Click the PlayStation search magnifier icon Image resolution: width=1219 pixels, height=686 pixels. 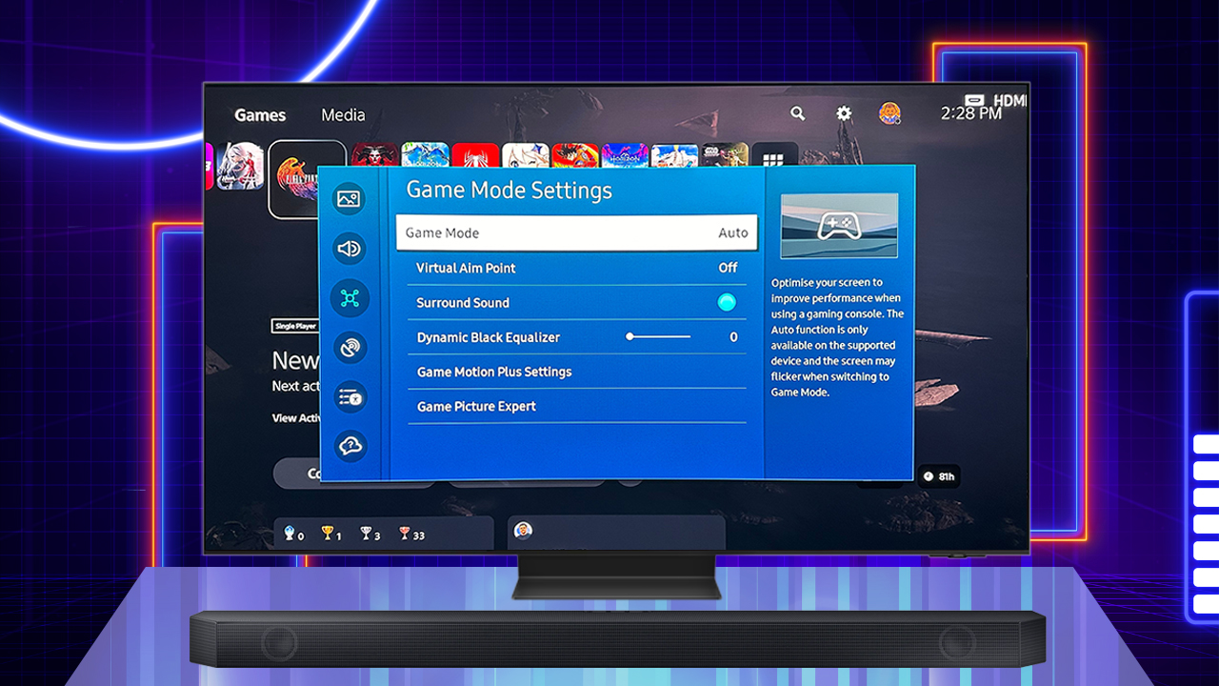[x=798, y=113]
